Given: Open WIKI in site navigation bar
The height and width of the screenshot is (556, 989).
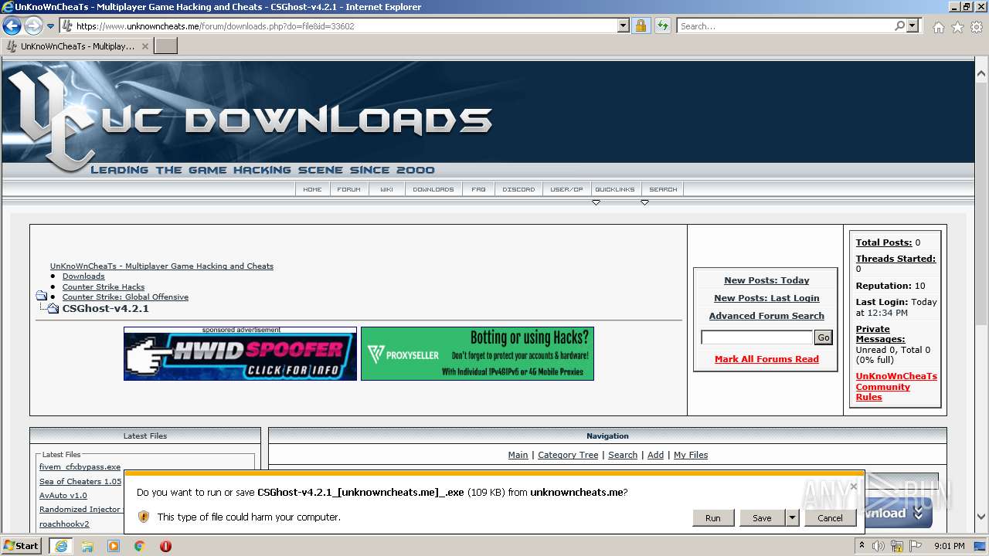Looking at the screenshot, I should click(x=386, y=189).
